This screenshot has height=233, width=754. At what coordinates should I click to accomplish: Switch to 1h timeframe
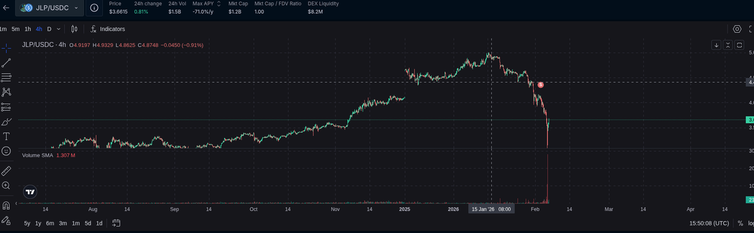pyautogui.click(x=28, y=29)
